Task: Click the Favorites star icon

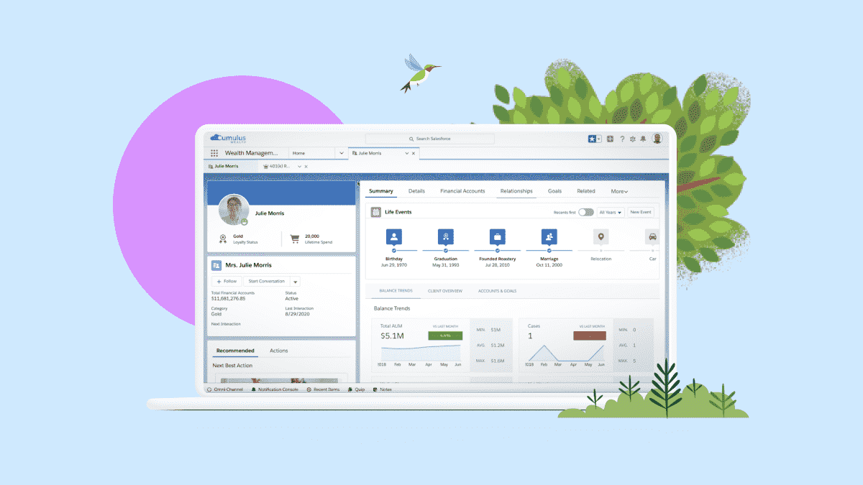Action: (592, 139)
